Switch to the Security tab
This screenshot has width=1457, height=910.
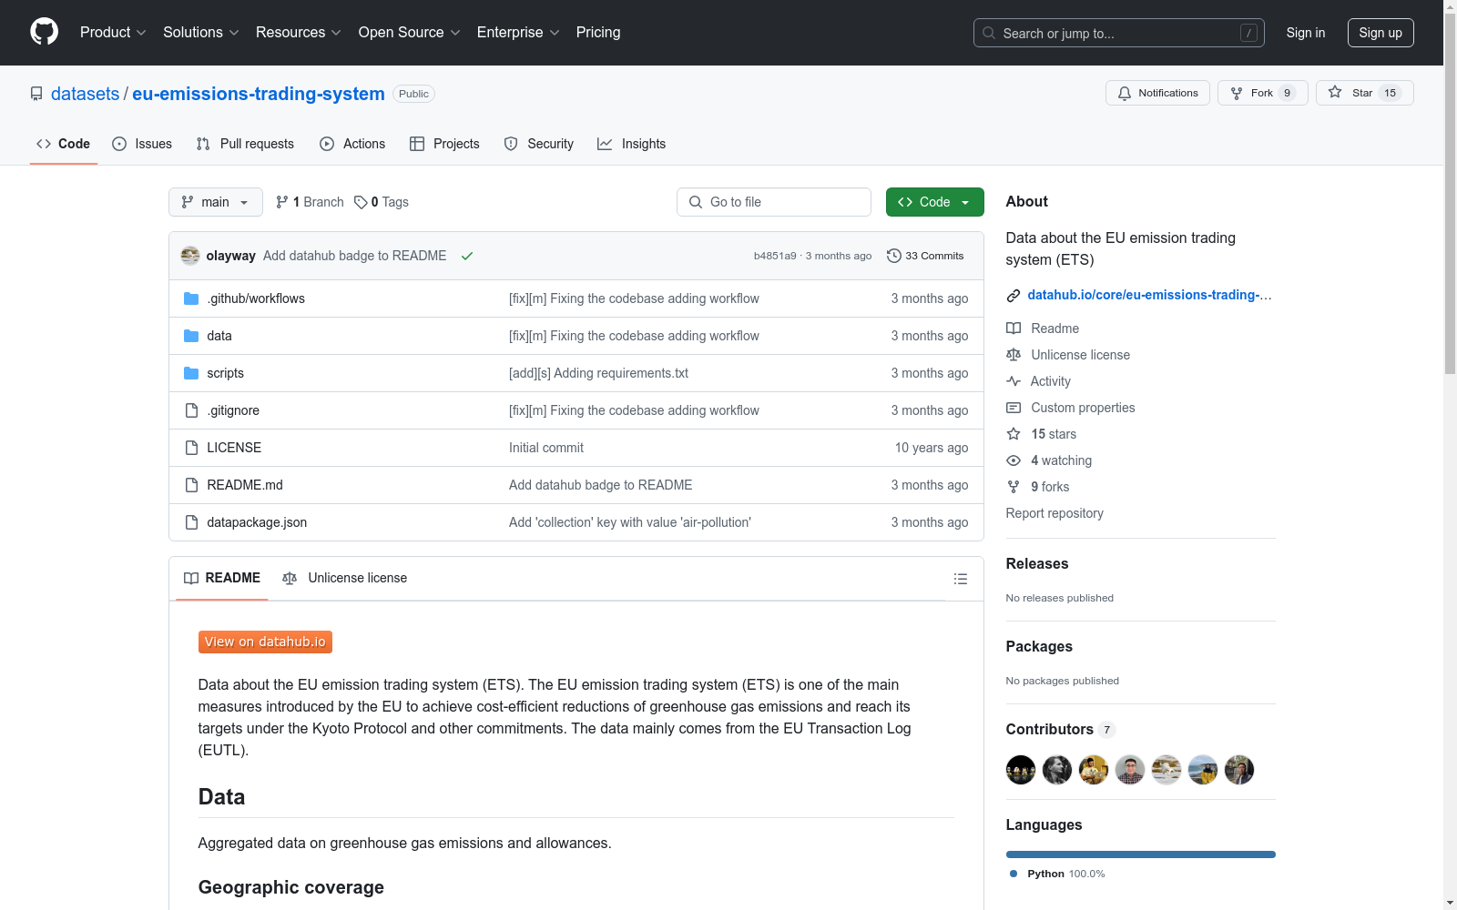coord(539,144)
